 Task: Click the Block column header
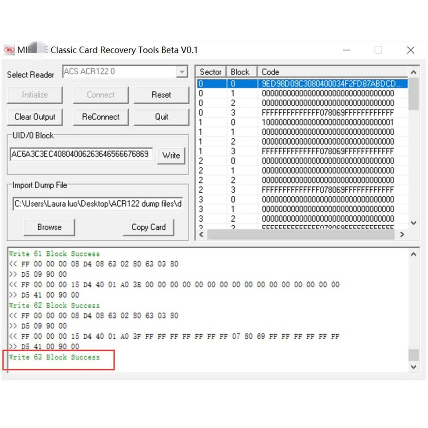click(240, 72)
